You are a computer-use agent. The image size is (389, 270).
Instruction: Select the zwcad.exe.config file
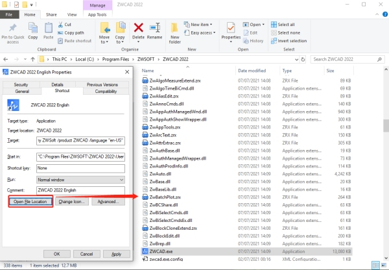click(246, 260)
